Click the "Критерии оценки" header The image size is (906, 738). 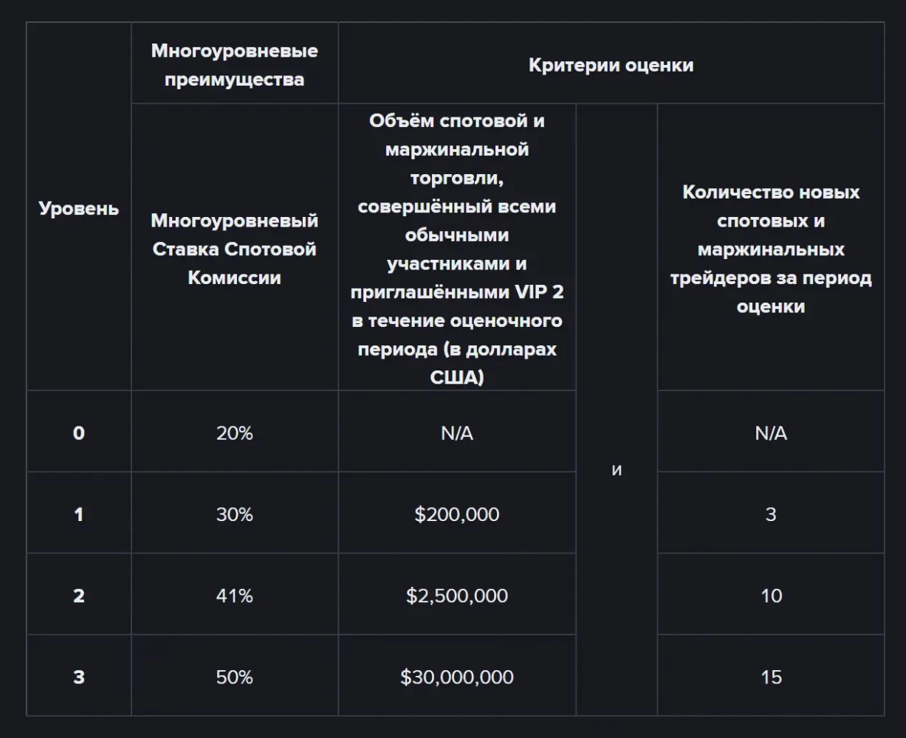(x=611, y=65)
